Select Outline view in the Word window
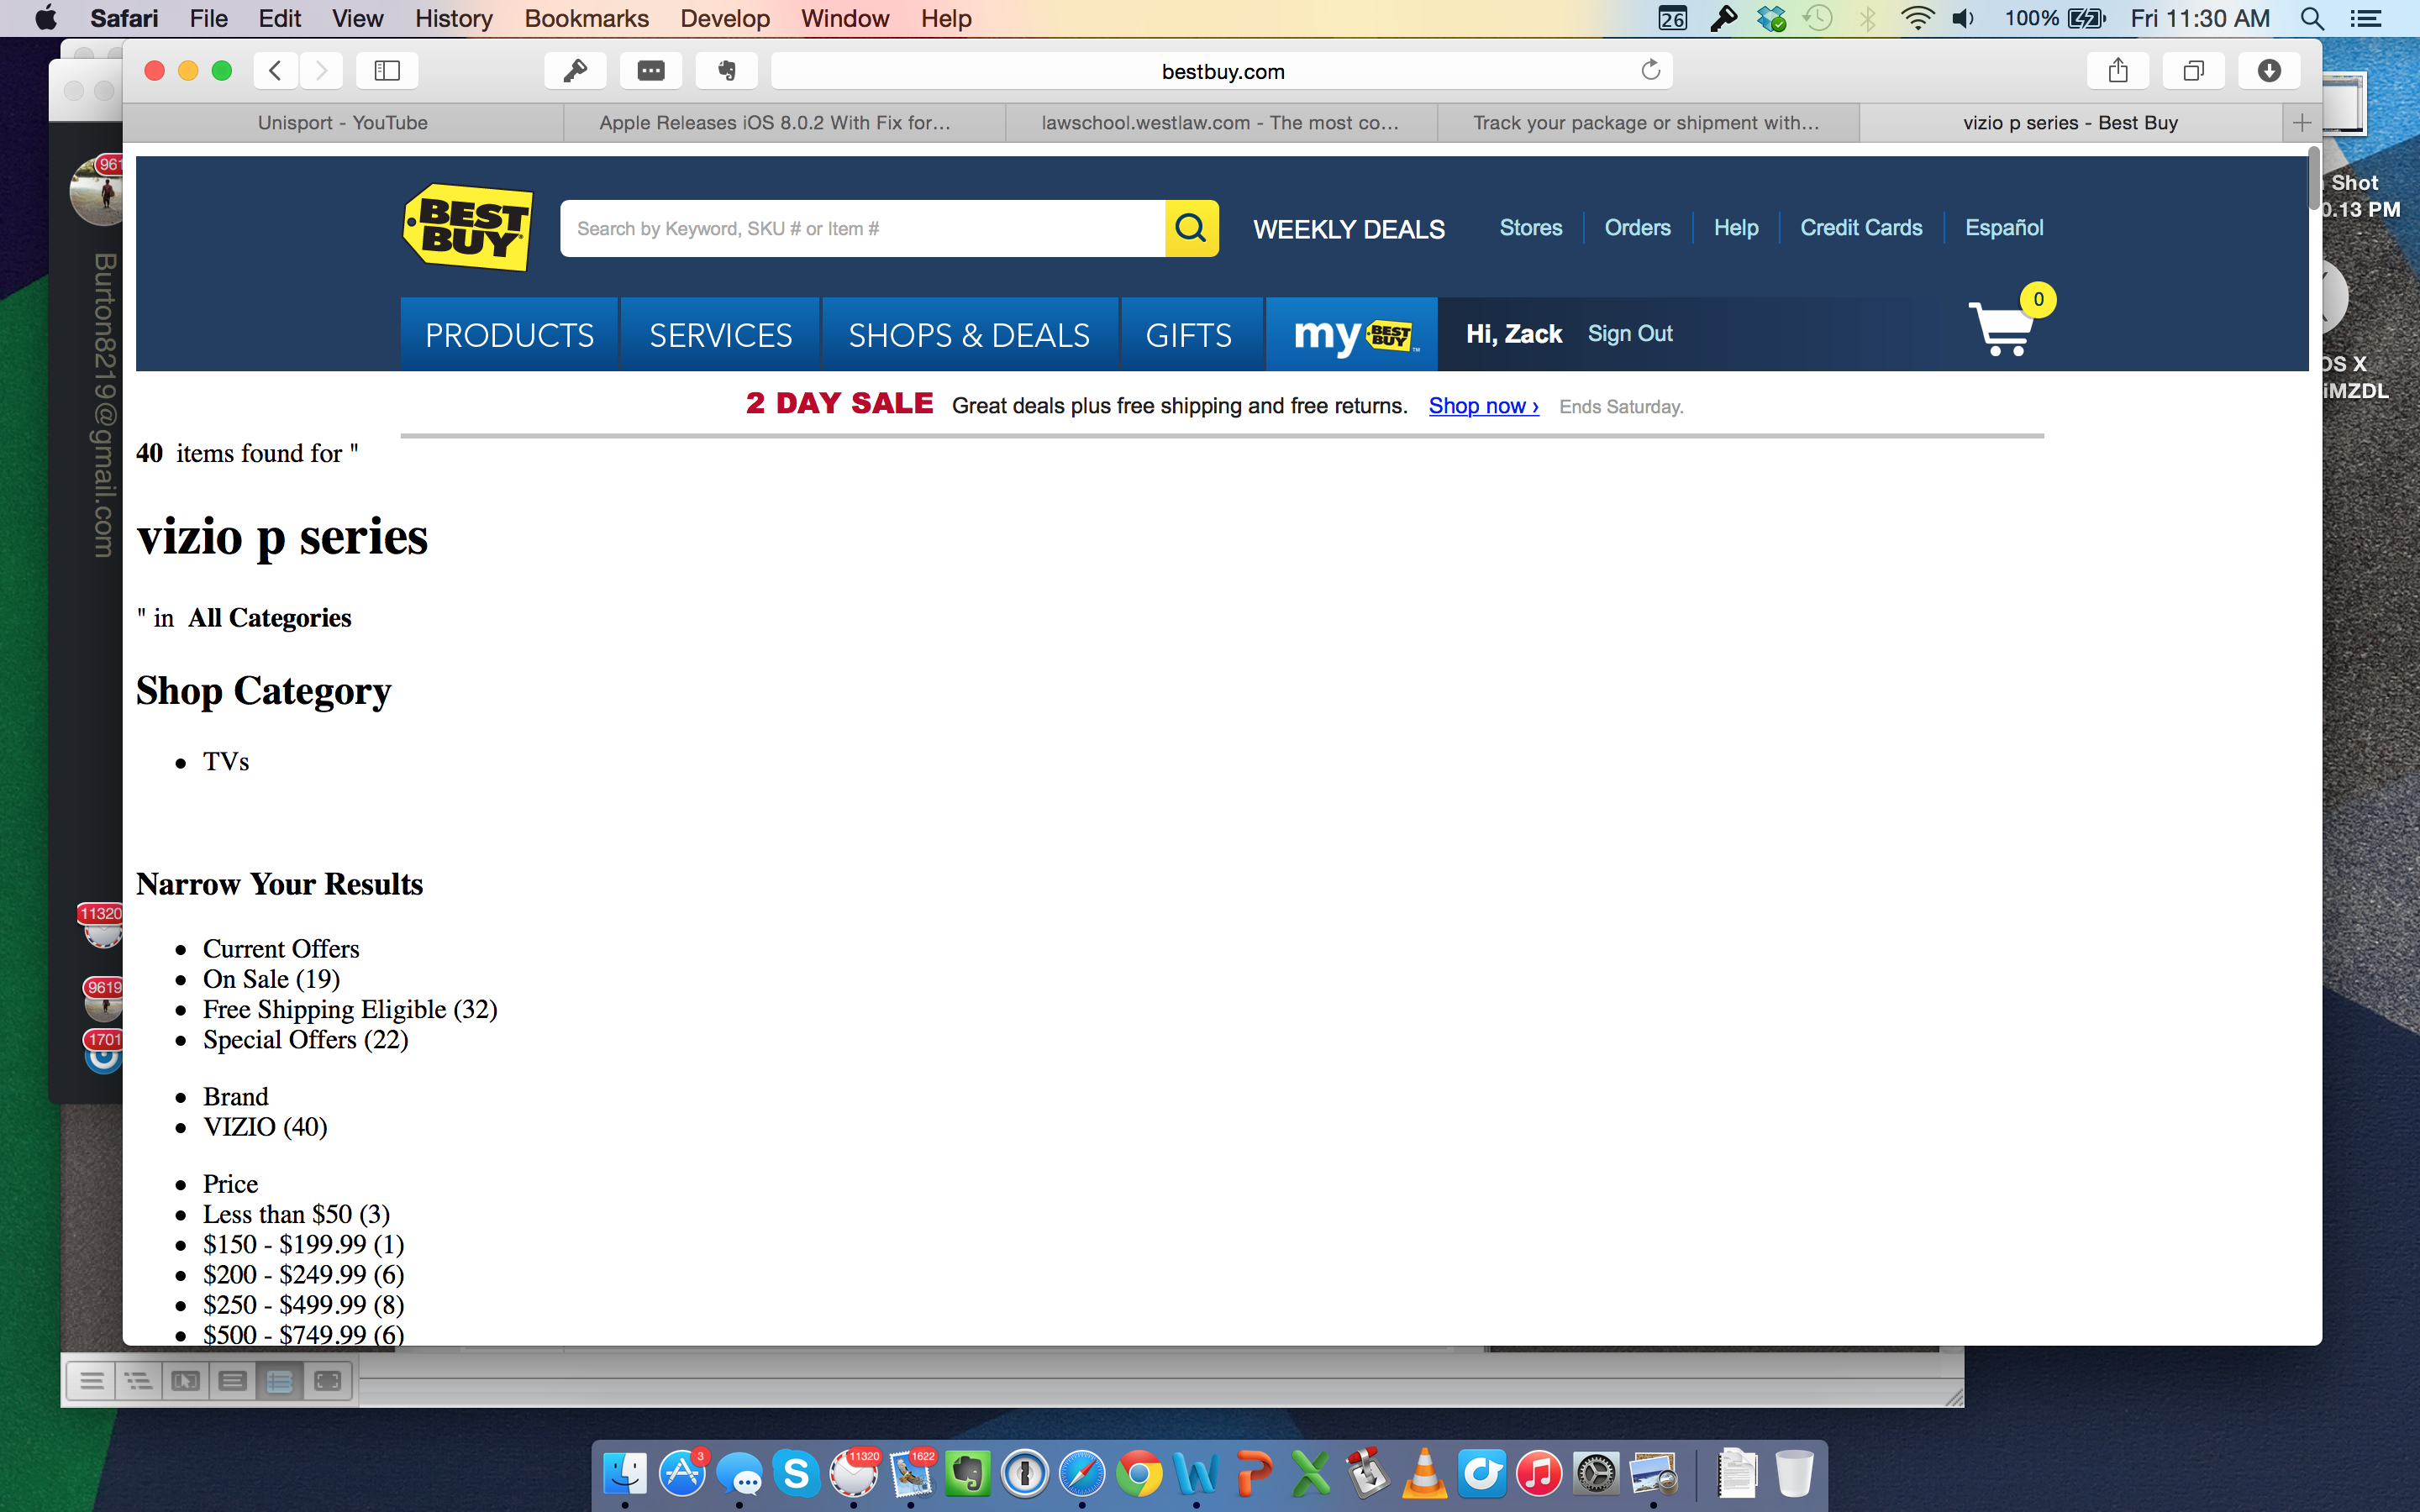 point(138,1381)
